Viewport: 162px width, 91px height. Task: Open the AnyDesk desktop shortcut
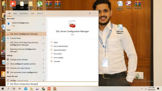tap(13, 5)
